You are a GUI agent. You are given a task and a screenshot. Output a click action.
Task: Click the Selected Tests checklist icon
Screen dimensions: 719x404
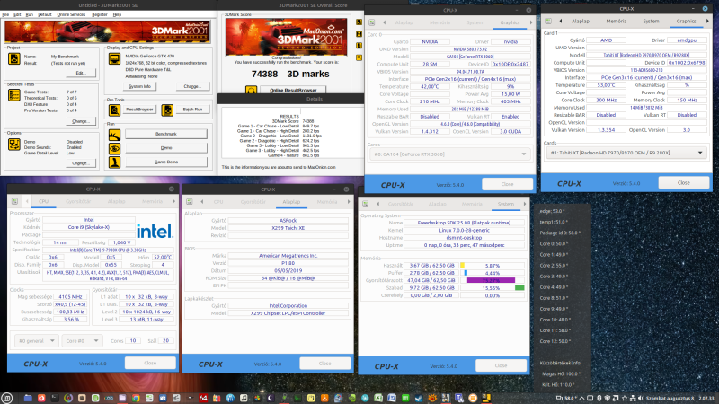(14, 95)
